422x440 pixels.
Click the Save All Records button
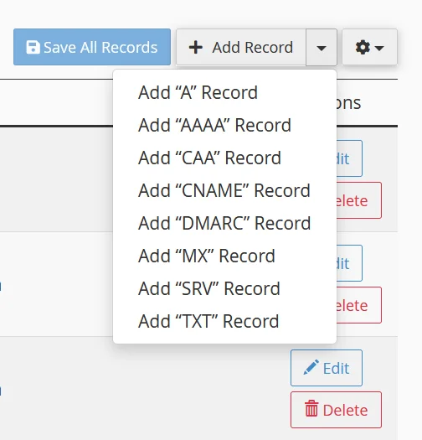pos(92,47)
